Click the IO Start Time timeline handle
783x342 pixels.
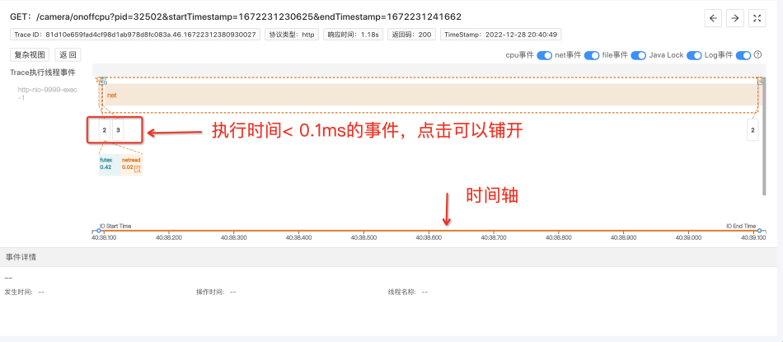pyautogui.click(x=98, y=231)
